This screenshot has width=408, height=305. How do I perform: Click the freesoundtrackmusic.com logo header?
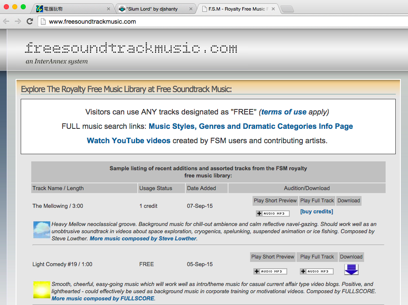coord(131,48)
